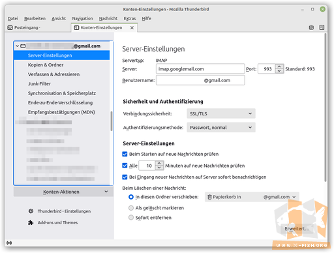Click the Konten-Einstellungen tab icon
This screenshot has width=334, height=253.
coord(76,27)
